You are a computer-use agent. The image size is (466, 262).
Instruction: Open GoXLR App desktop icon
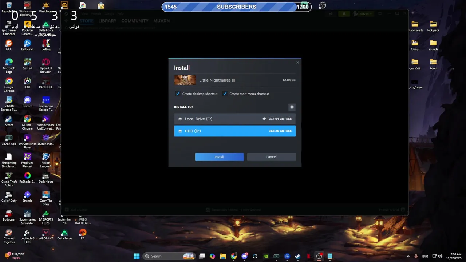[9, 140]
